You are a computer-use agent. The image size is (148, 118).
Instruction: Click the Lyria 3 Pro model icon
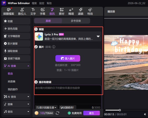39,36
